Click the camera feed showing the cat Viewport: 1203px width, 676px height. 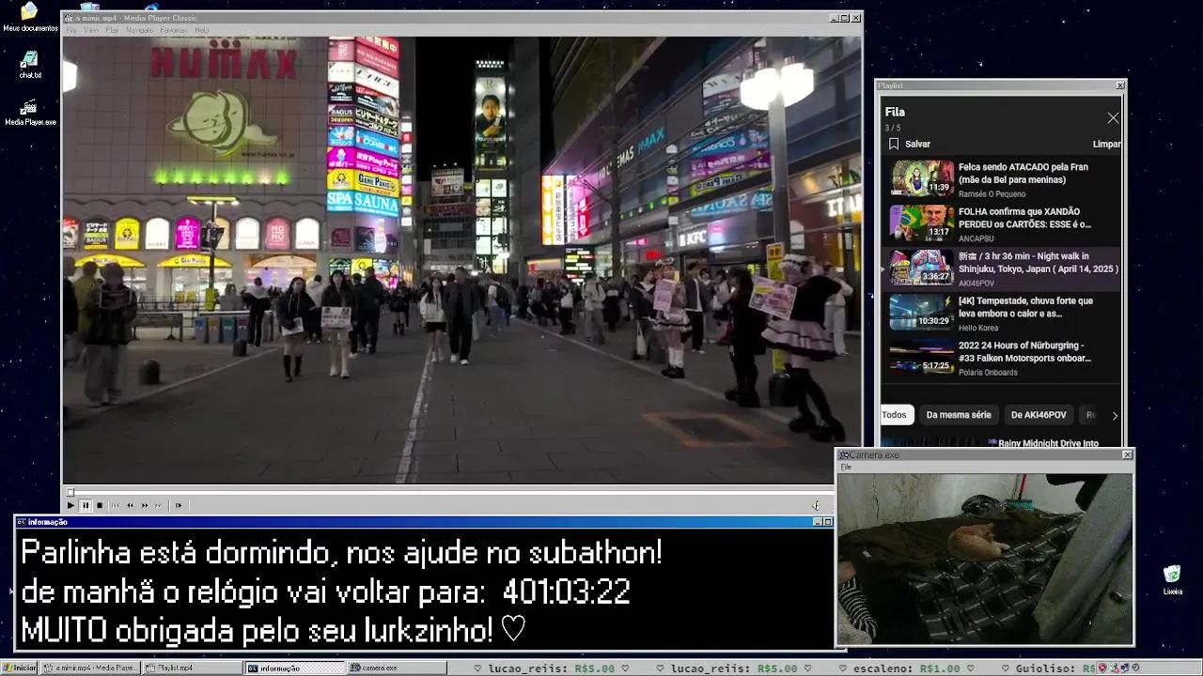[x=985, y=559]
